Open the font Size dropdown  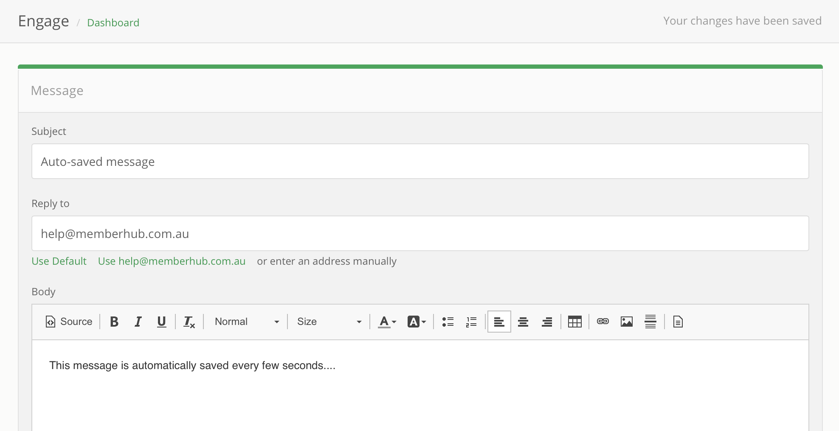pos(329,322)
